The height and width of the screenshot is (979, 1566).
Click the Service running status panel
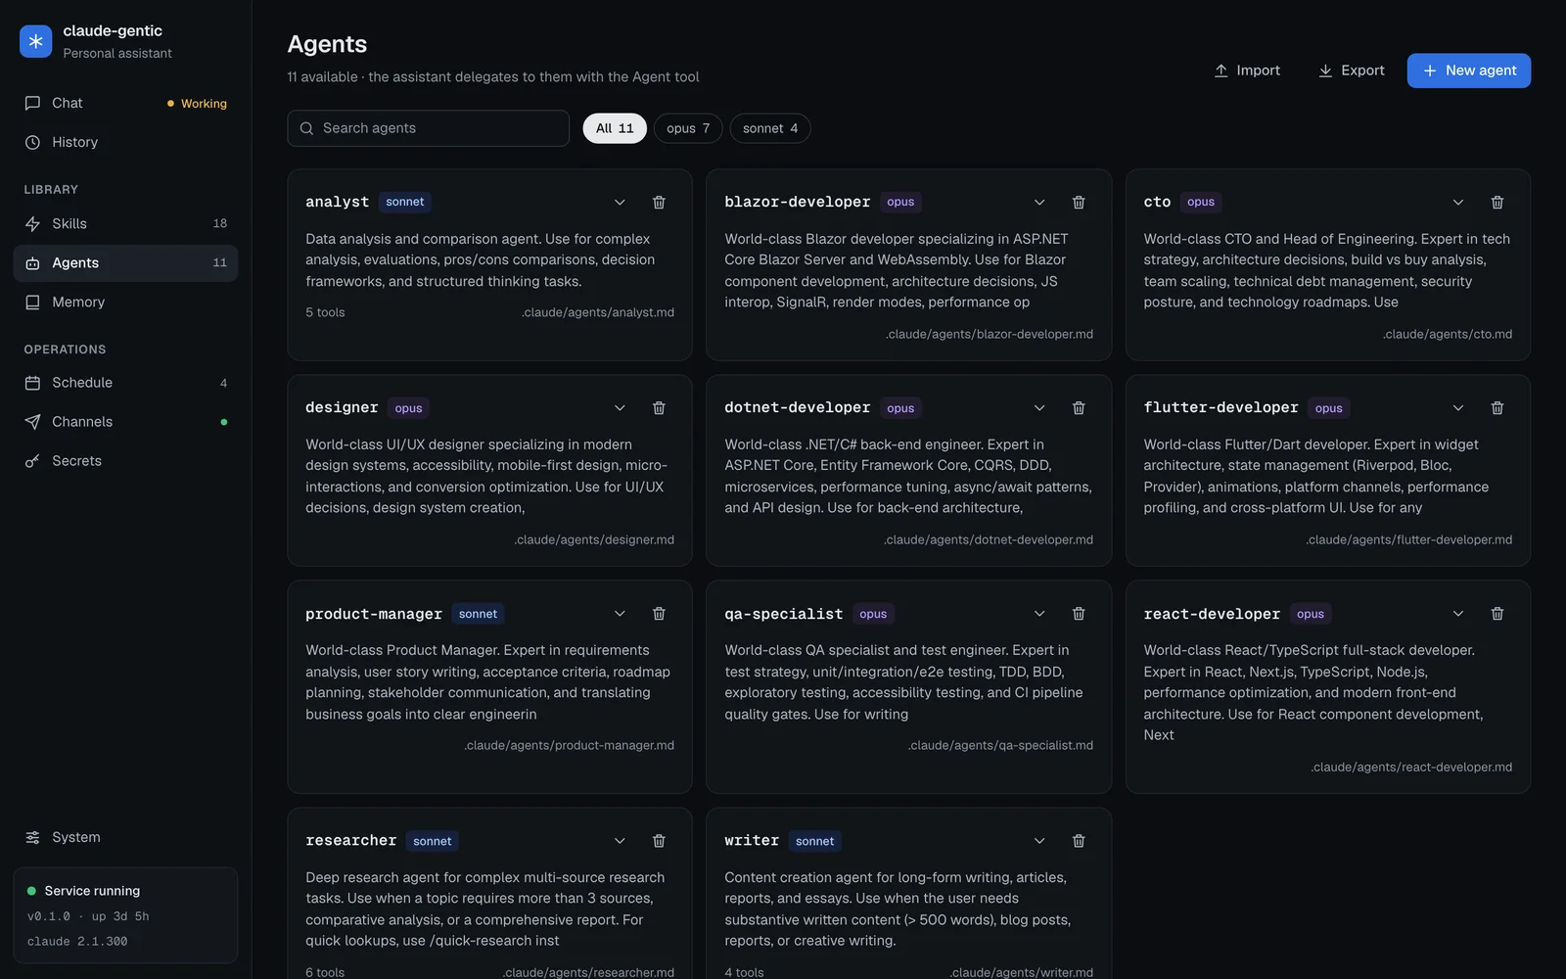(125, 915)
